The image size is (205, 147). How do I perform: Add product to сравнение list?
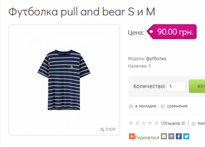point(177,106)
